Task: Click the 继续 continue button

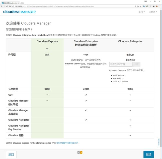Action: coord(149,155)
